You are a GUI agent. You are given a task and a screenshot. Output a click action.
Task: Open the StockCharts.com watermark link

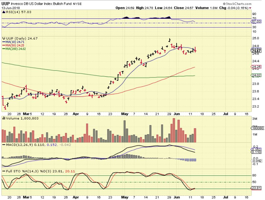pyautogui.click(x=237, y=4)
